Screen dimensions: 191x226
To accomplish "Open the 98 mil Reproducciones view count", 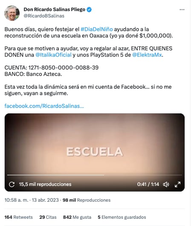I will [87, 200].
